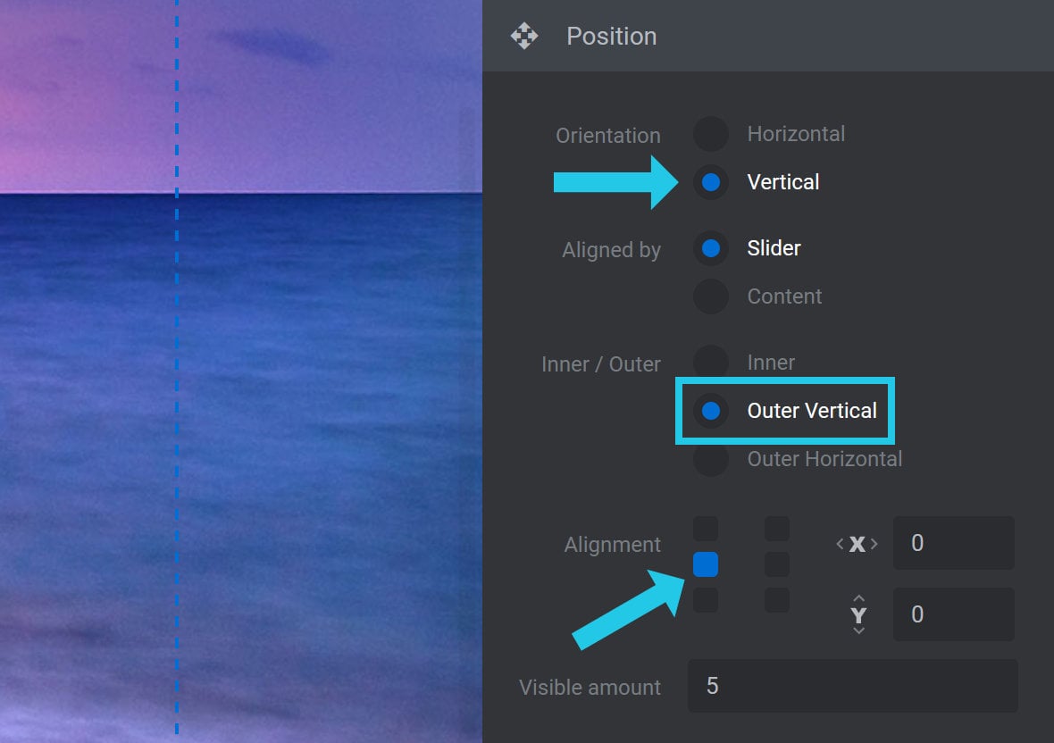Choose Slider for Aligned by
Screen dimensions: 1054x743
coord(710,248)
